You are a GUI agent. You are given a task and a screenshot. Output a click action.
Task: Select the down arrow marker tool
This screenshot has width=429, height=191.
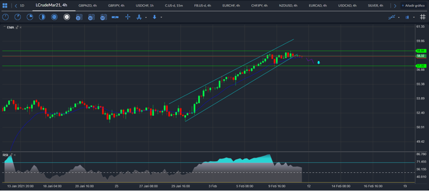tap(154, 17)
